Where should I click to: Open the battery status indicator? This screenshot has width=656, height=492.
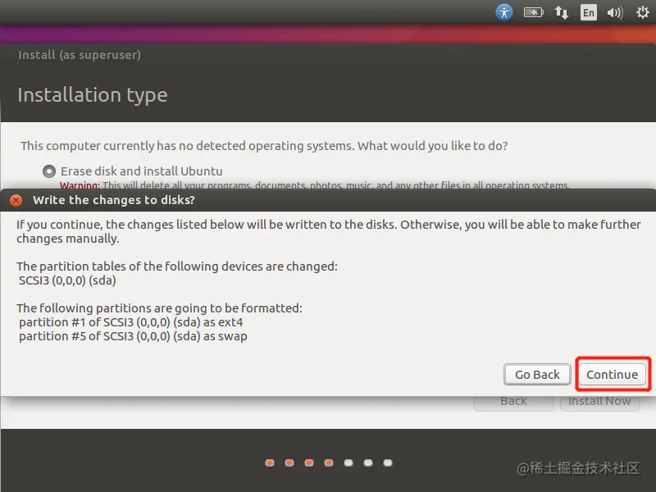pos(534,12)
